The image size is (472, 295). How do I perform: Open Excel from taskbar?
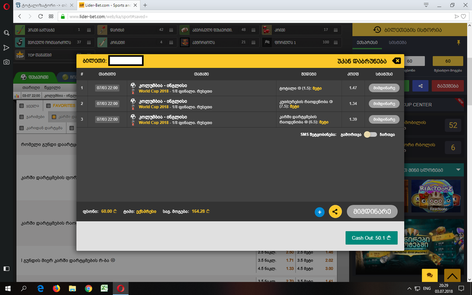(x=105, y=289)
